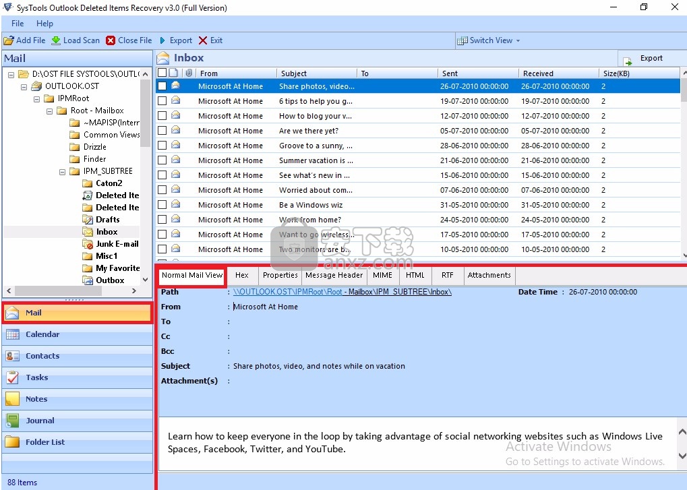Check the box for '6 tips to help you g...' email

click(162, 100)
